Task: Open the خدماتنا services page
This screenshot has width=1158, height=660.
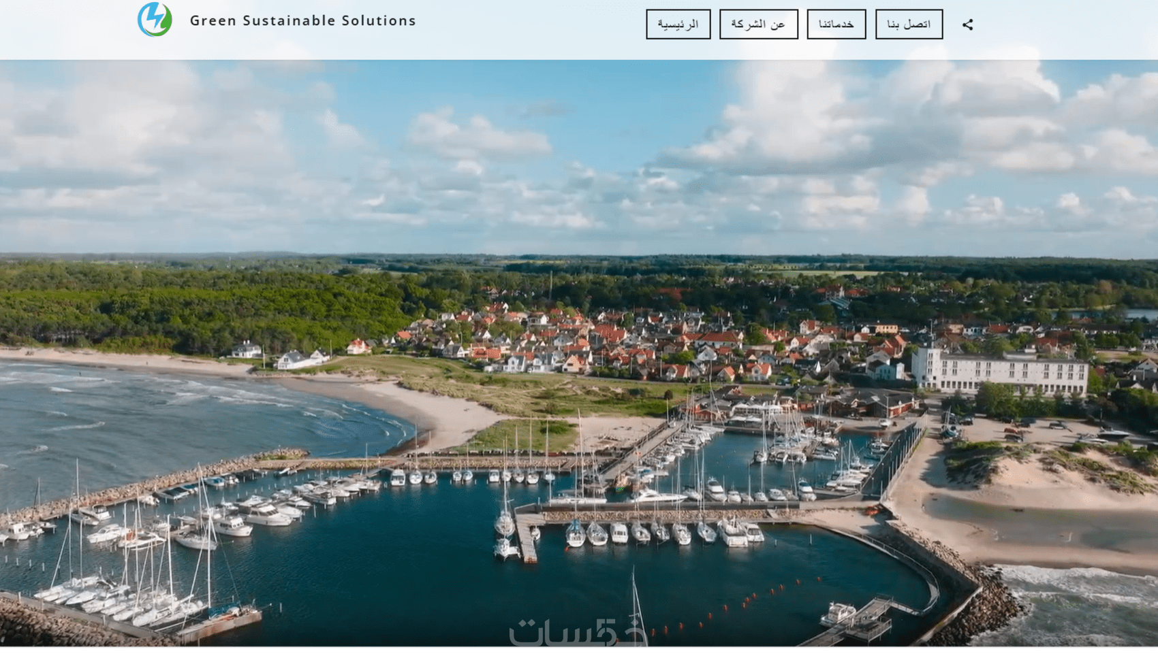Action: tap(836, 24)
